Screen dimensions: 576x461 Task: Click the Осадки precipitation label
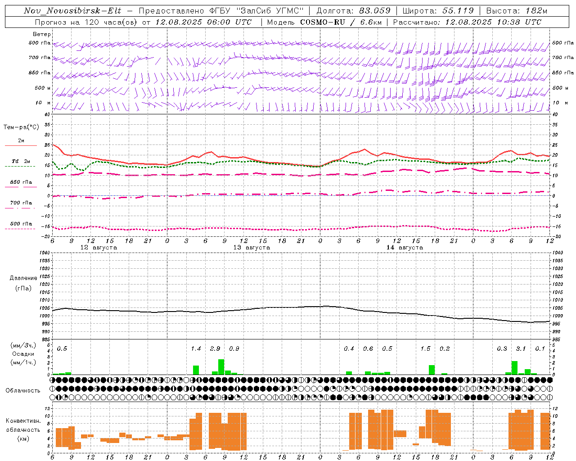23,354
